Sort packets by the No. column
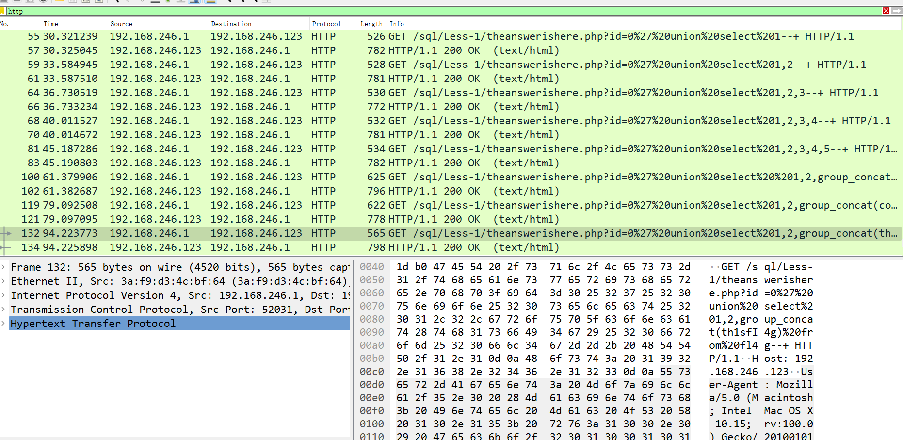Viewport: 903px width, 440px height. pyautogui.click(x=20, y=24)
